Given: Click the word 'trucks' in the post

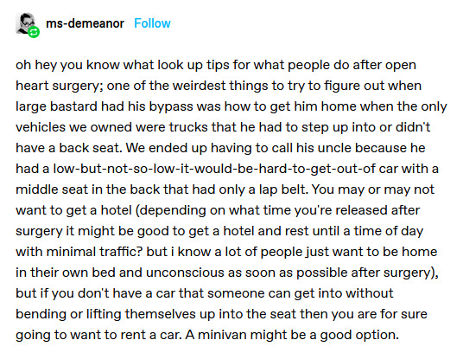Looking at the screenshot, I should click(x=188, y=127).
